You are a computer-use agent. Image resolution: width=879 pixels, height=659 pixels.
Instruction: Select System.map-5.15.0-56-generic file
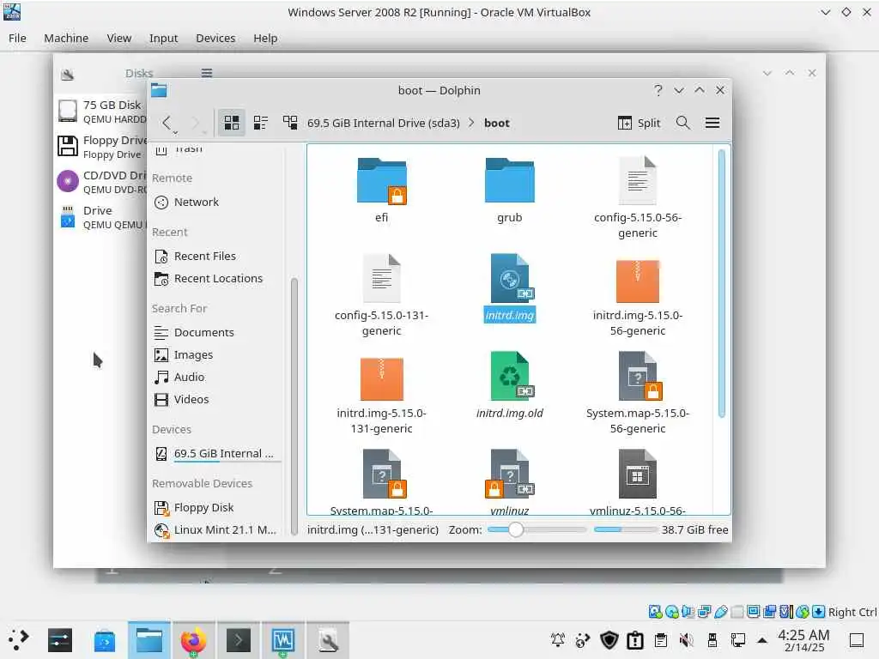click(x=638, y=393)
